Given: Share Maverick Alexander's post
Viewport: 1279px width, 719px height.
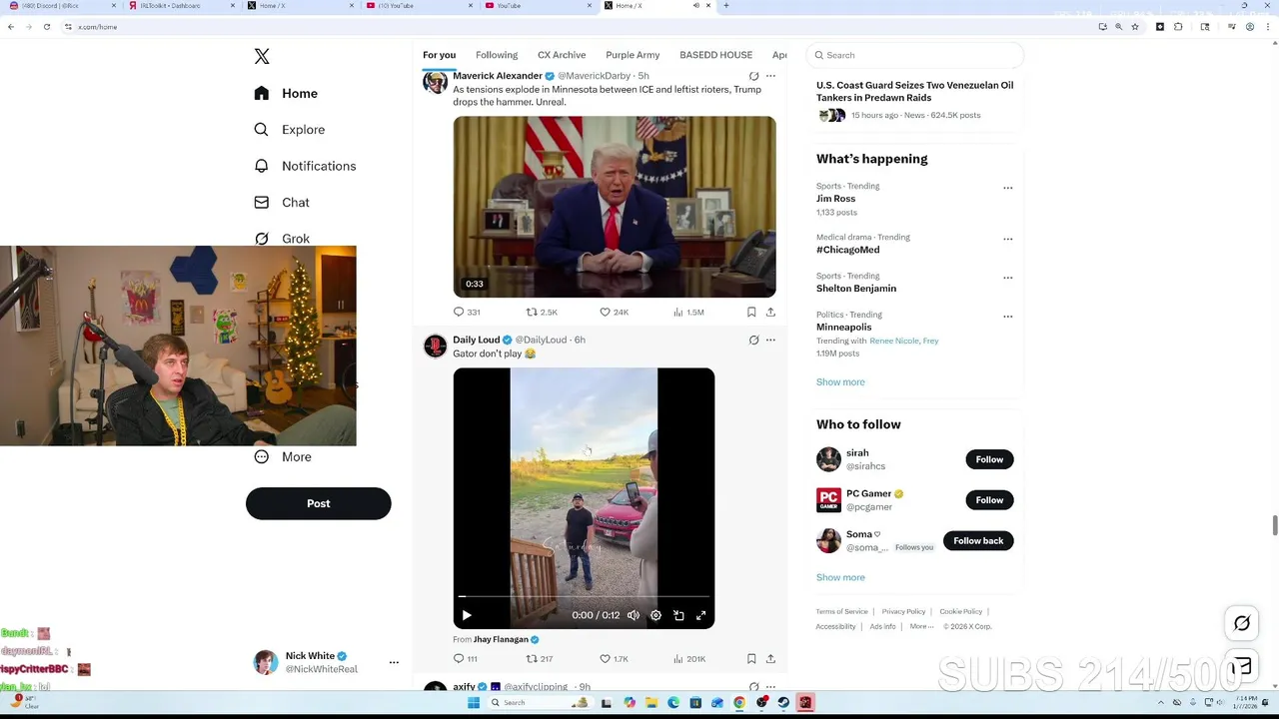Looking at the screenshot, I should point(770,312).
